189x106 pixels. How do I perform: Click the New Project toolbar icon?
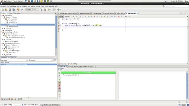point(6,9)
